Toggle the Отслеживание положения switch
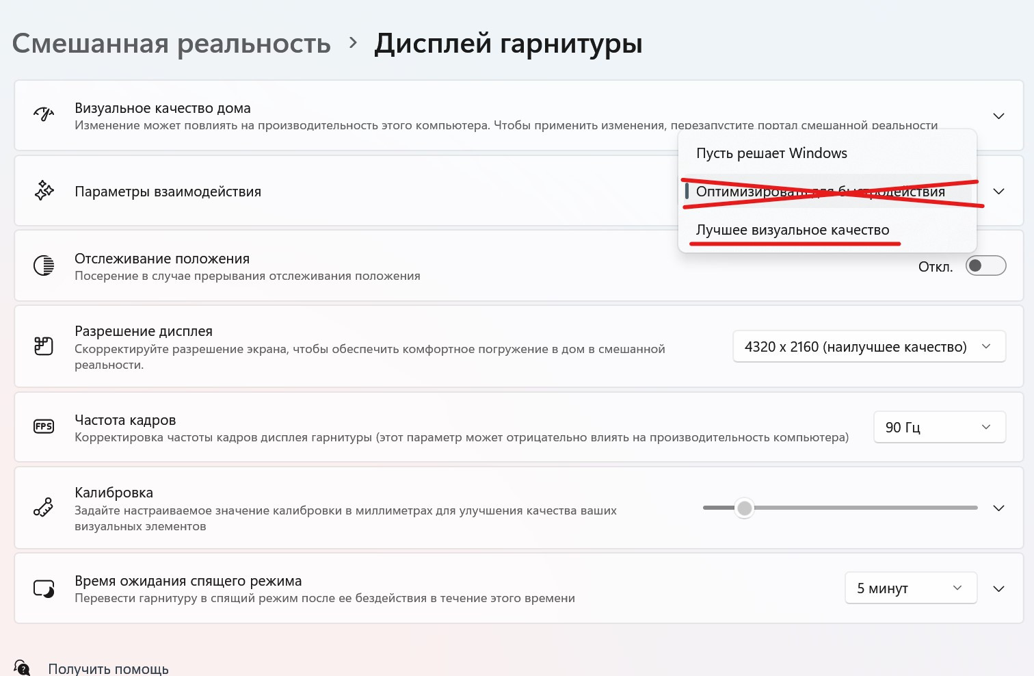1034x676 pixels. click(985, 265)
